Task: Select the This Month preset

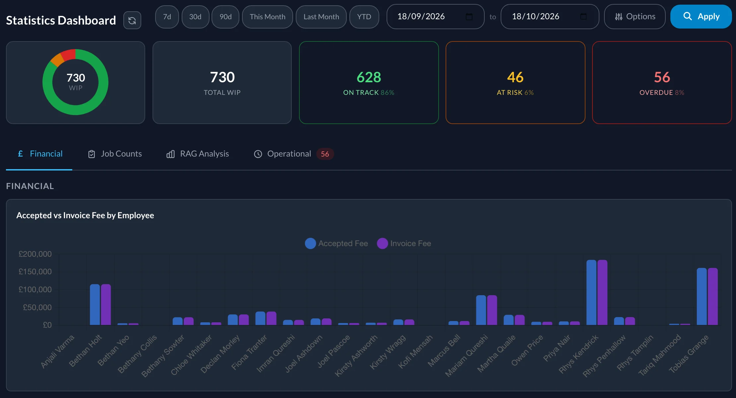Action: tap(268, 17)
